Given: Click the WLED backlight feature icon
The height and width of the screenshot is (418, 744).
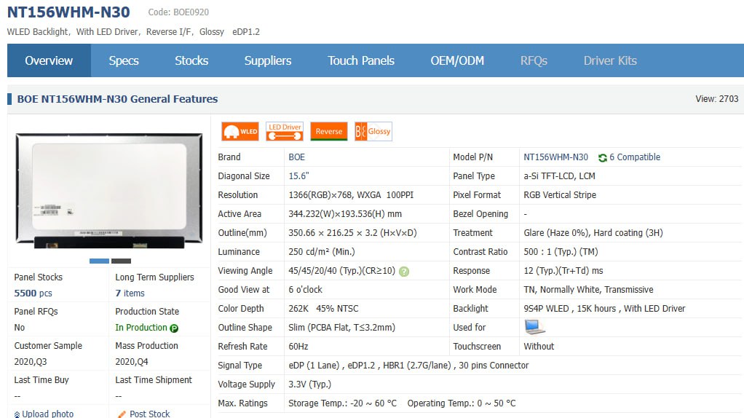Looking at the screenshot, I should (x=240, y=131).
